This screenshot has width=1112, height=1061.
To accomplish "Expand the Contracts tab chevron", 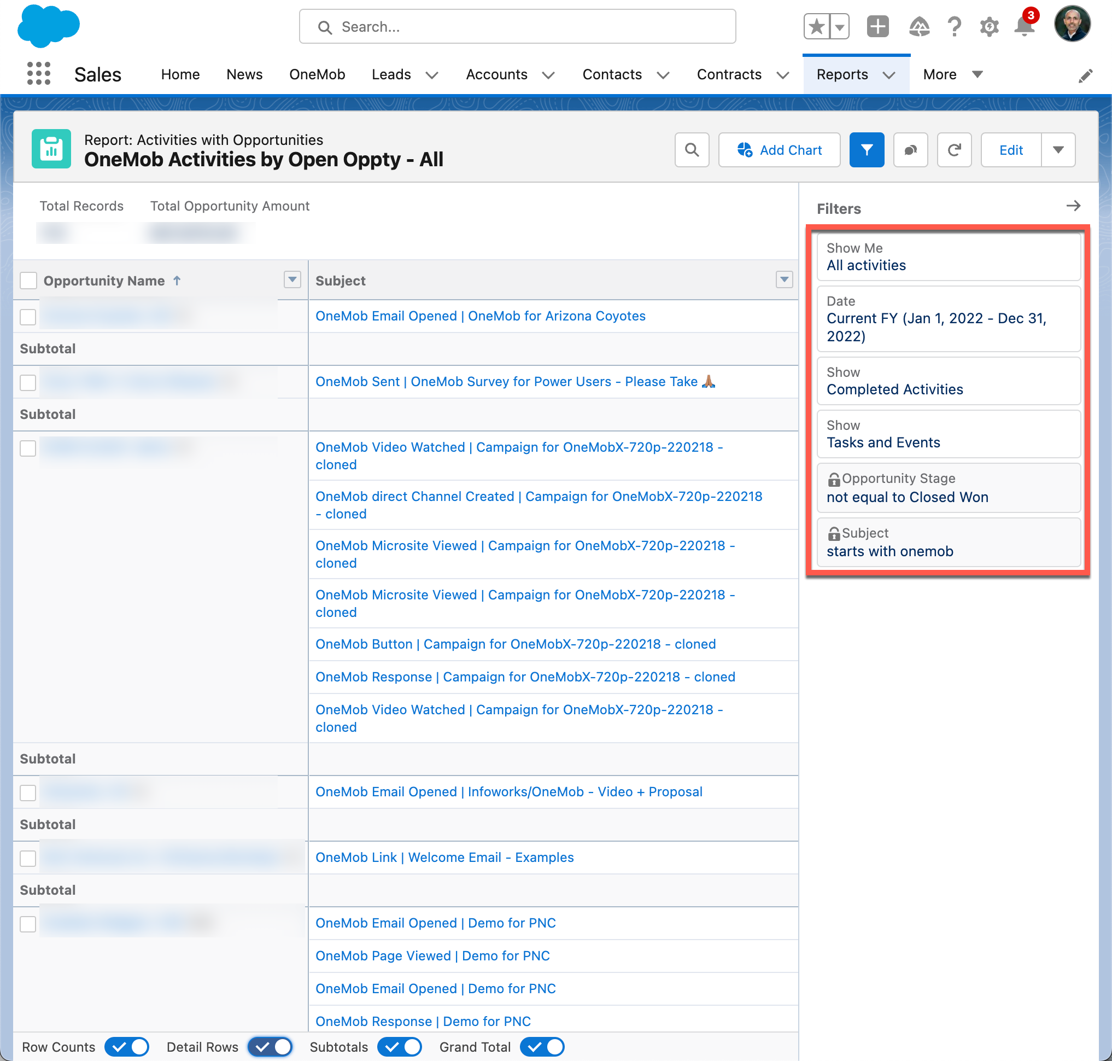I will [782, 75].
